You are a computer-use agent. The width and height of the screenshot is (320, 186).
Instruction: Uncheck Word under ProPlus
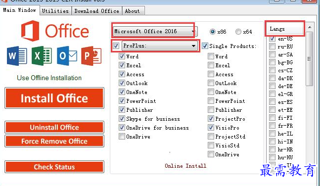click(122, 56)
